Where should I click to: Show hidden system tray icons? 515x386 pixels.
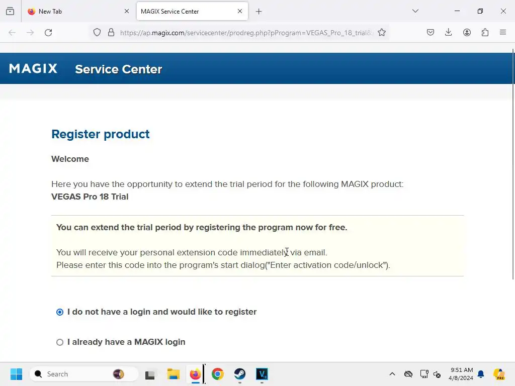coord(392,374)
